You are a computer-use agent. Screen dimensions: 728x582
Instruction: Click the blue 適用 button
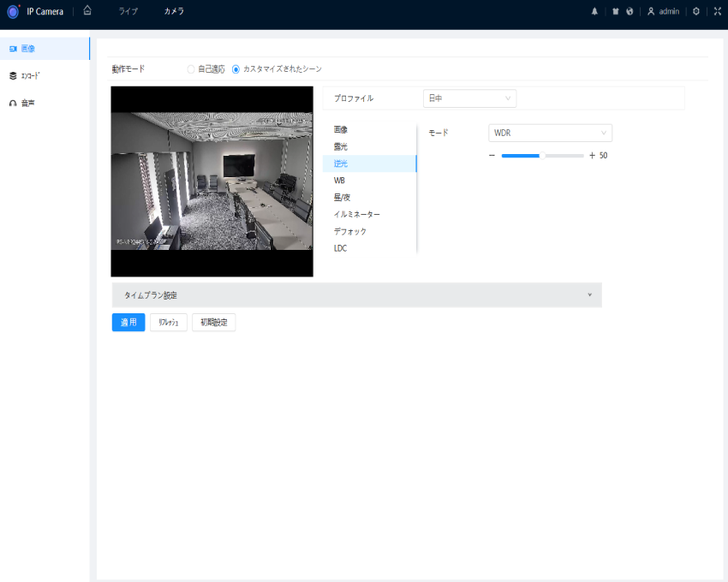[128, 323]
